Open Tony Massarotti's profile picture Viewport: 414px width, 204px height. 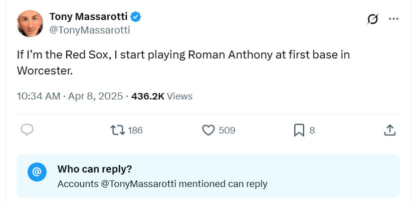click(30, 23)
